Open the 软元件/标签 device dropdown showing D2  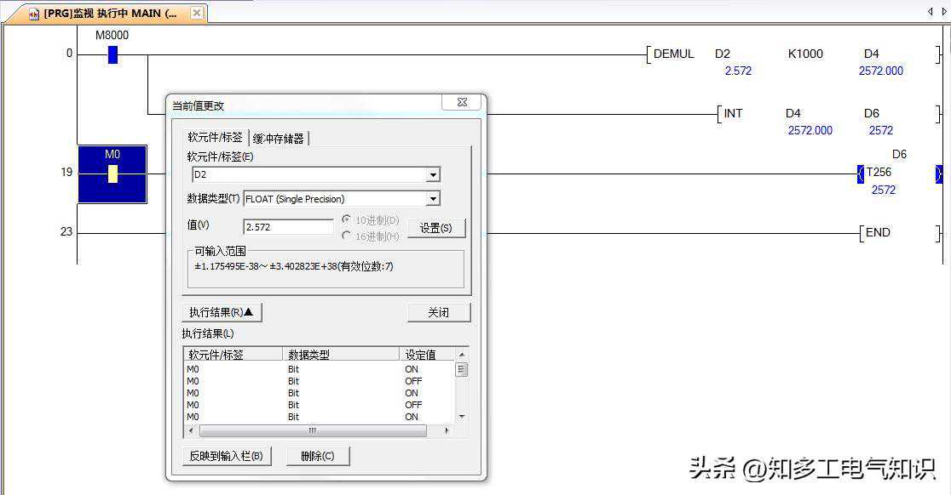(433, 175)
